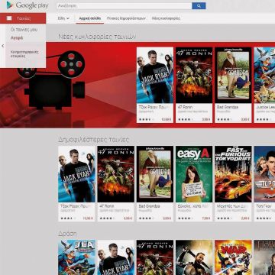Screen dimensions: 275x275
Task: Select Αγορά in the sidebar menu
Action: click(17, 38)
